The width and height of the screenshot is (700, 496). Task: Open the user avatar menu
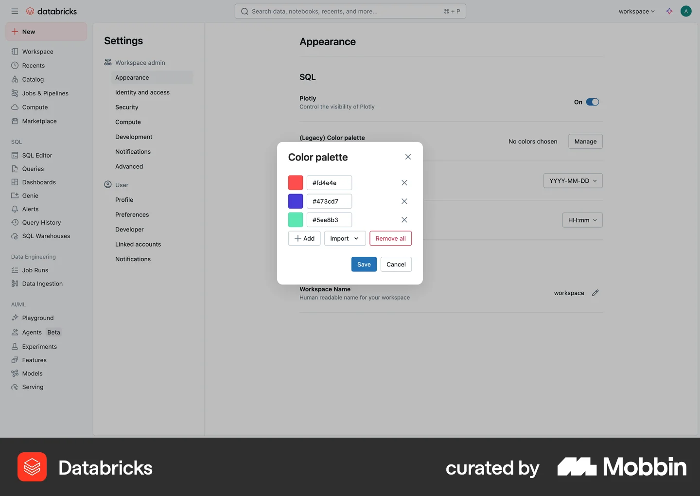click(x=686, y=11)
